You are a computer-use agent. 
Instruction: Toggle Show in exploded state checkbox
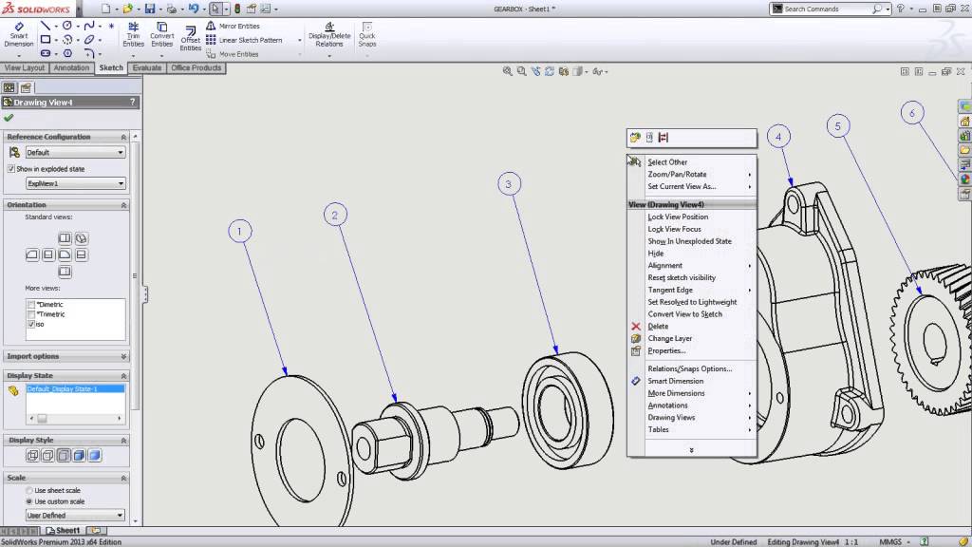coord(11,169)
